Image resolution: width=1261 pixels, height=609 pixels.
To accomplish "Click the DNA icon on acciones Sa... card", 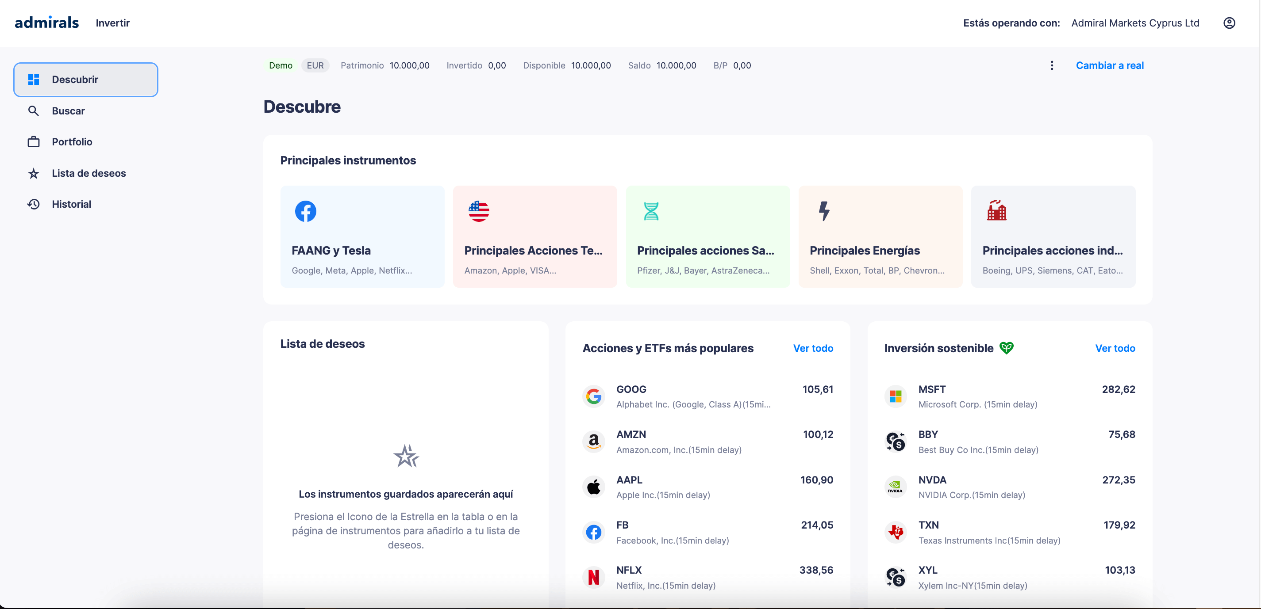I will pyautogui.click(x=651, y=211).
